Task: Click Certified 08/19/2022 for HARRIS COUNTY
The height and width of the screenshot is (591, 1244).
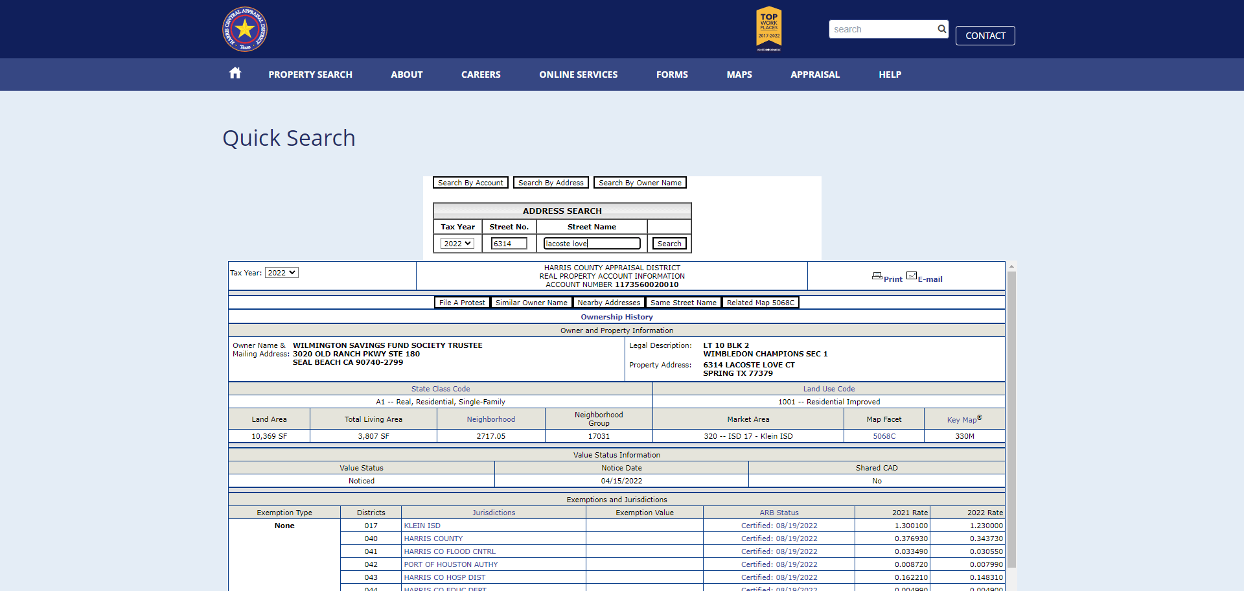Action: pyautogui.click(x=779, y=539)
